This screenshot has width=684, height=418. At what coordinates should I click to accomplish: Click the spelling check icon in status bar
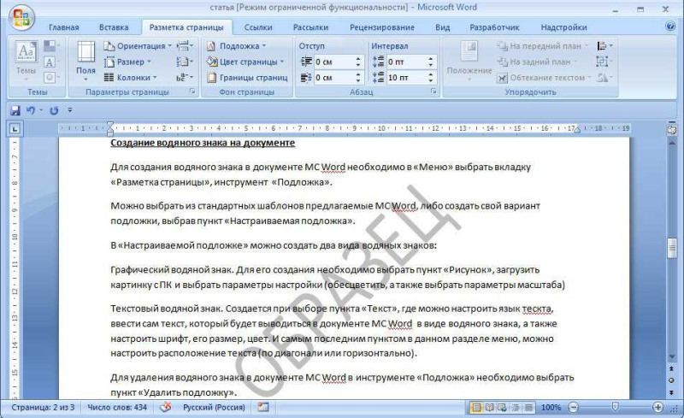point(166,408)
